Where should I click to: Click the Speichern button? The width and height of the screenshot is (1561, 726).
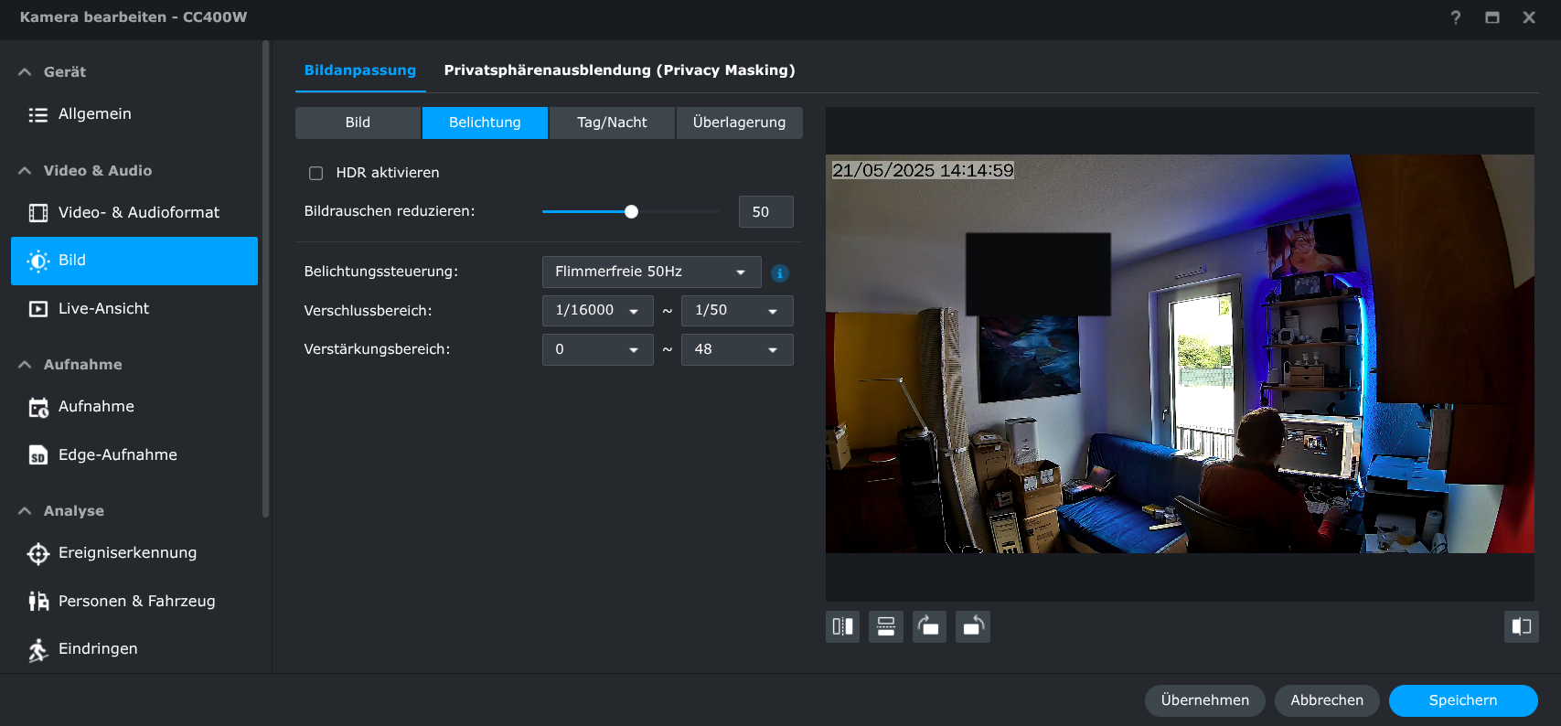click(x=1462, y=700)
